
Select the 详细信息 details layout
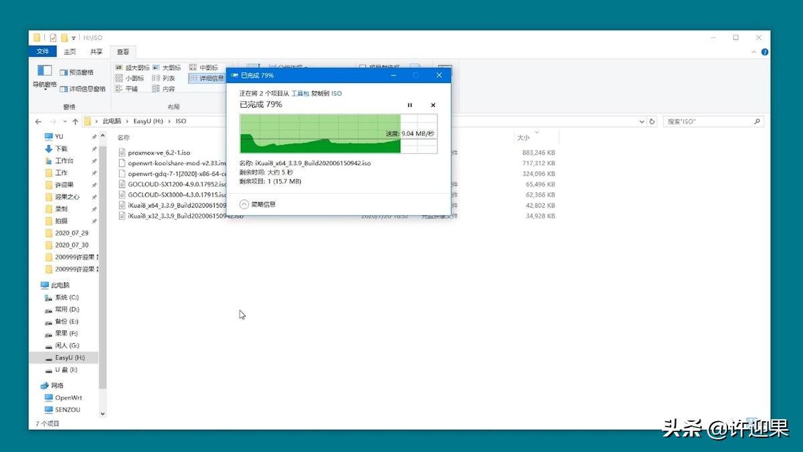click(x=207, y=78)
